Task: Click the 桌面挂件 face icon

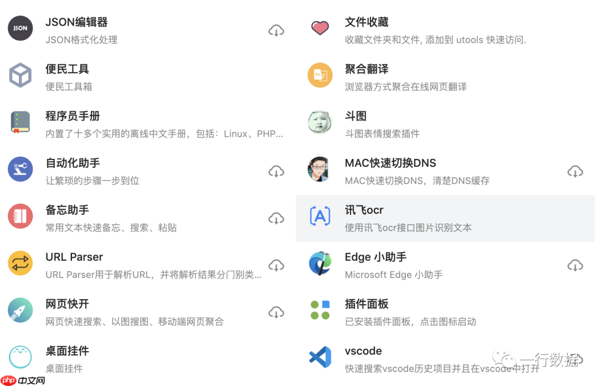Action: (x=20, y=357)
